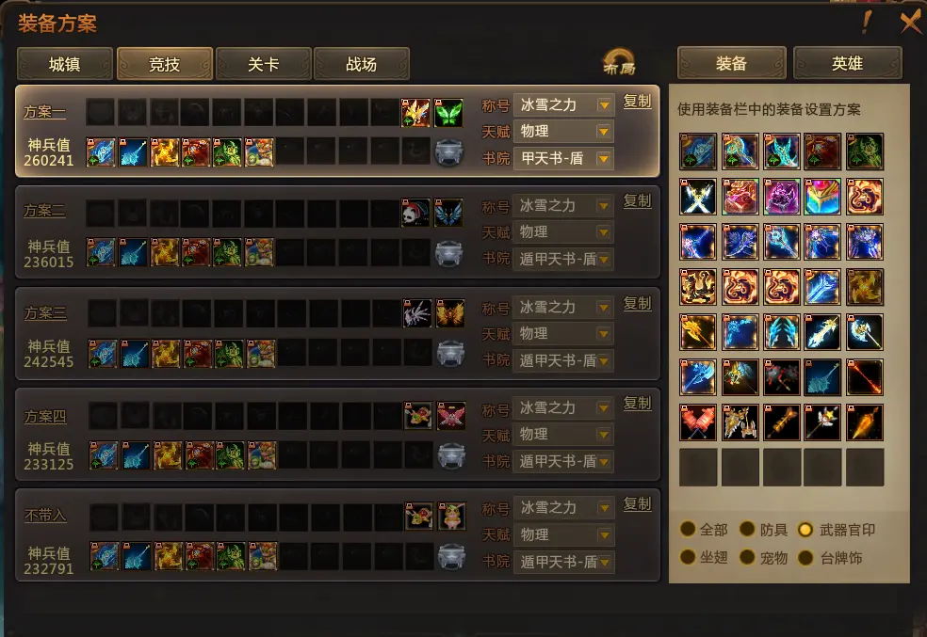The height and width of the screenshot is (637, 927).
Task: Click the first empty slot in the equipment grid
Action: click(698, 468)
